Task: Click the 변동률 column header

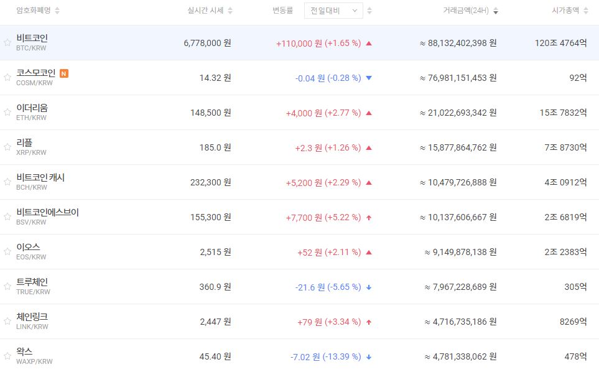Action: click(284, 11)
